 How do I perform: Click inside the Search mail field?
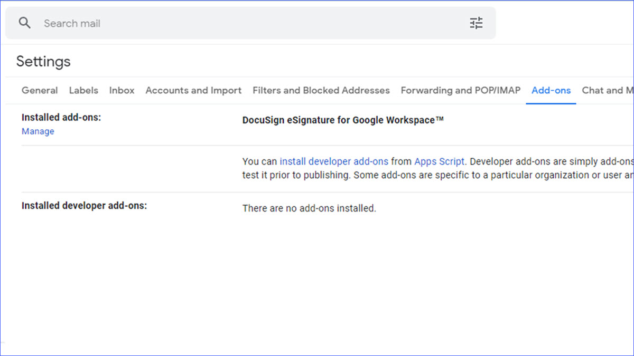pyautogui.click(x=158, y=23)
